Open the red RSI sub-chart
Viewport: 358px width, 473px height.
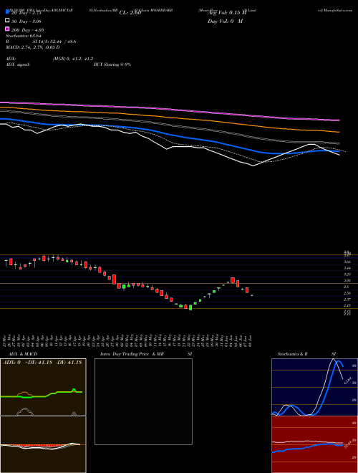pyautogui.click(x=314, y=444)
